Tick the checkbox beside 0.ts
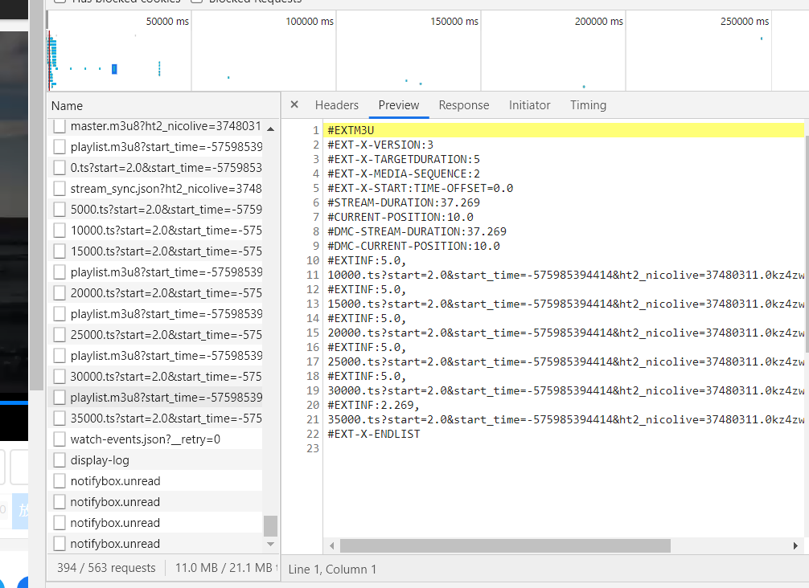809x588 pixels. click(x=60, y=168)
